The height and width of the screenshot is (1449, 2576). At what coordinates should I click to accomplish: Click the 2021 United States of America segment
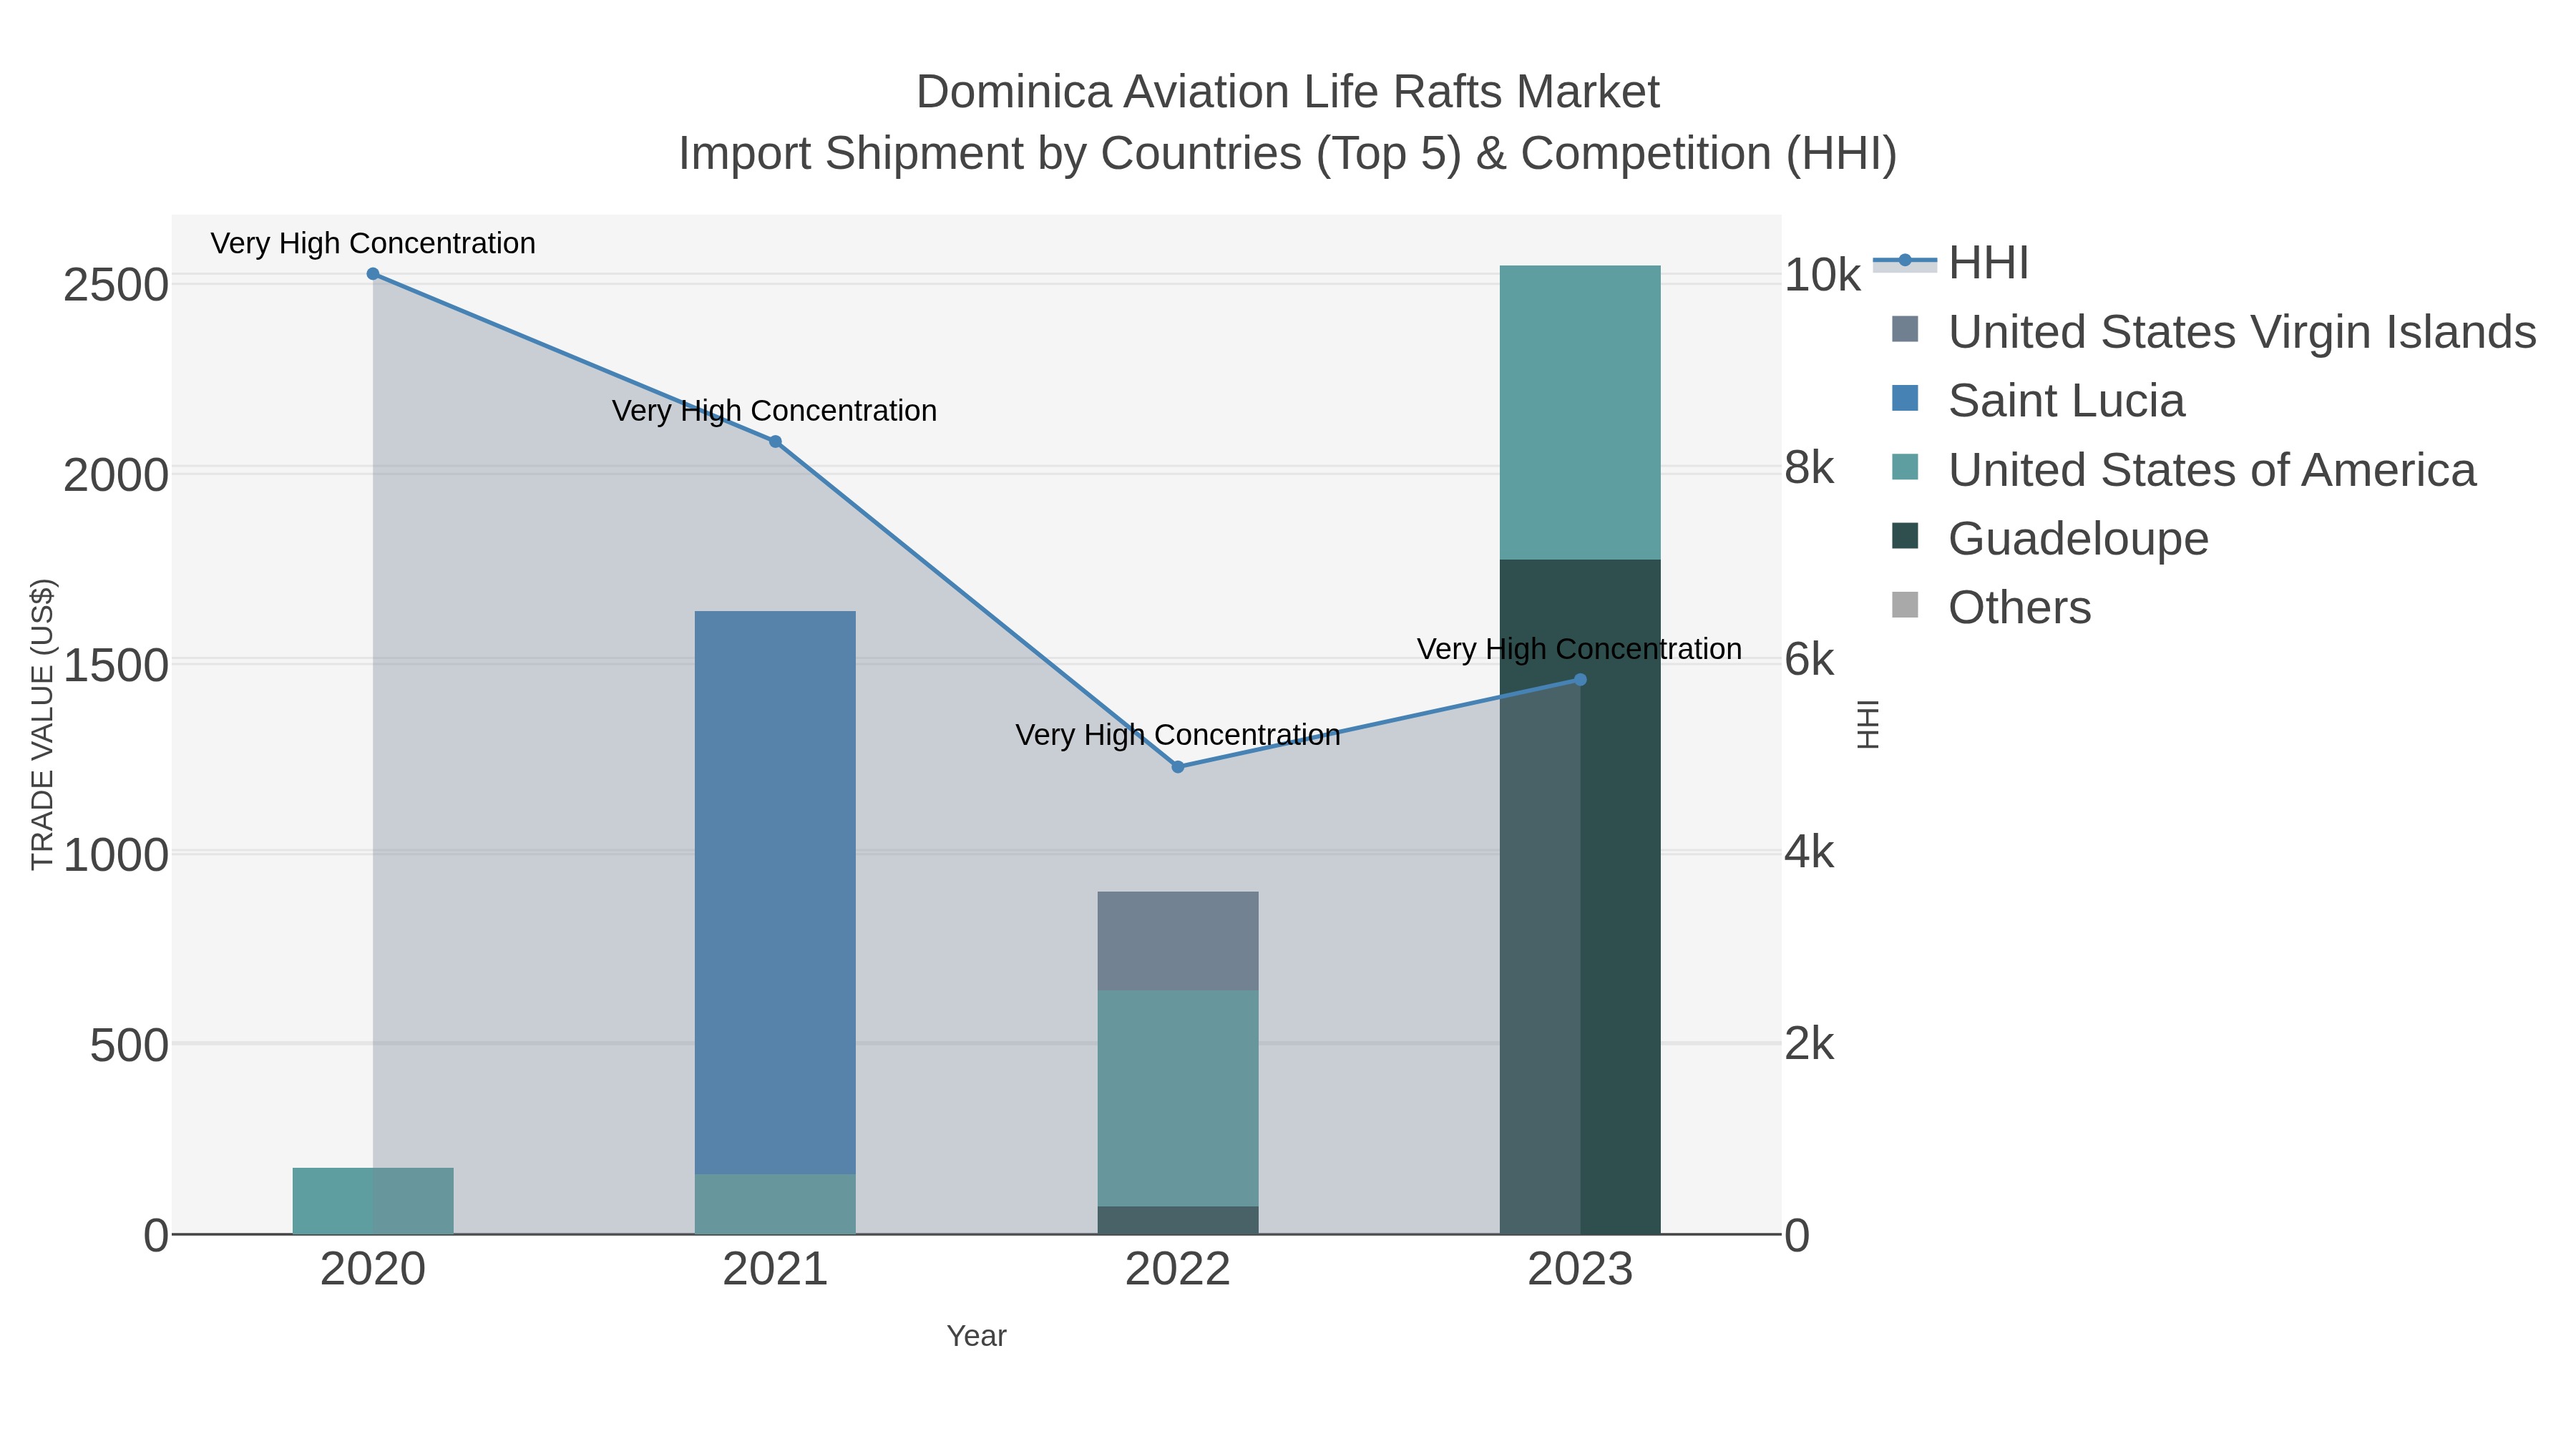[775, 1205]
